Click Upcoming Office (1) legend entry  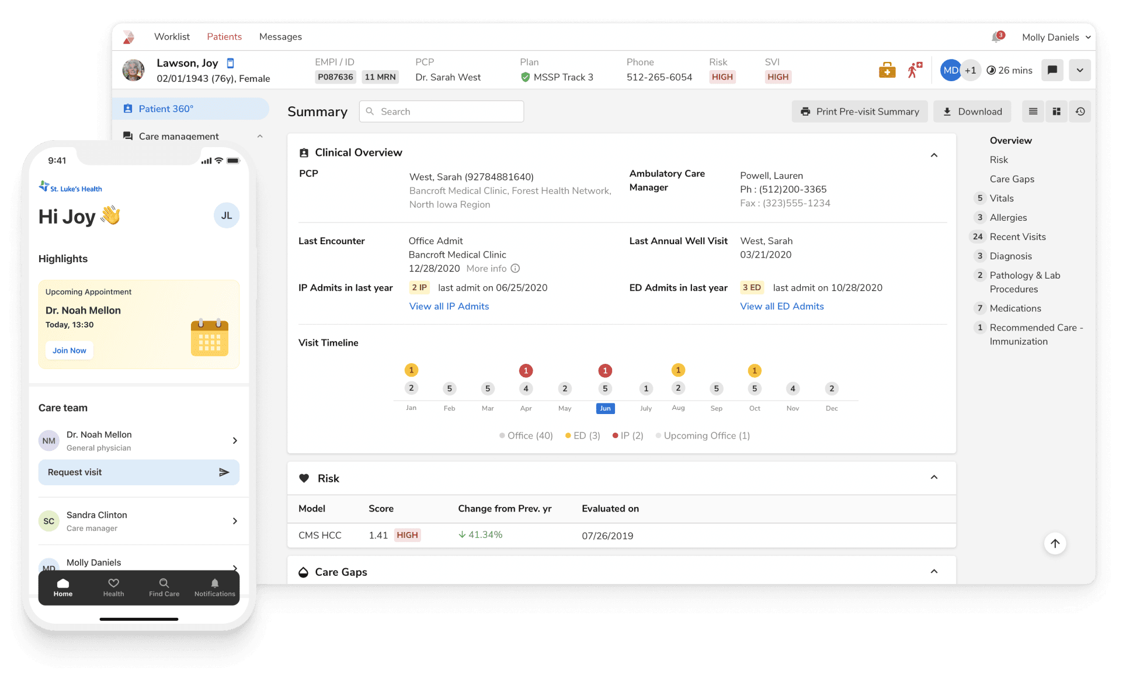(x=703, y=436)
